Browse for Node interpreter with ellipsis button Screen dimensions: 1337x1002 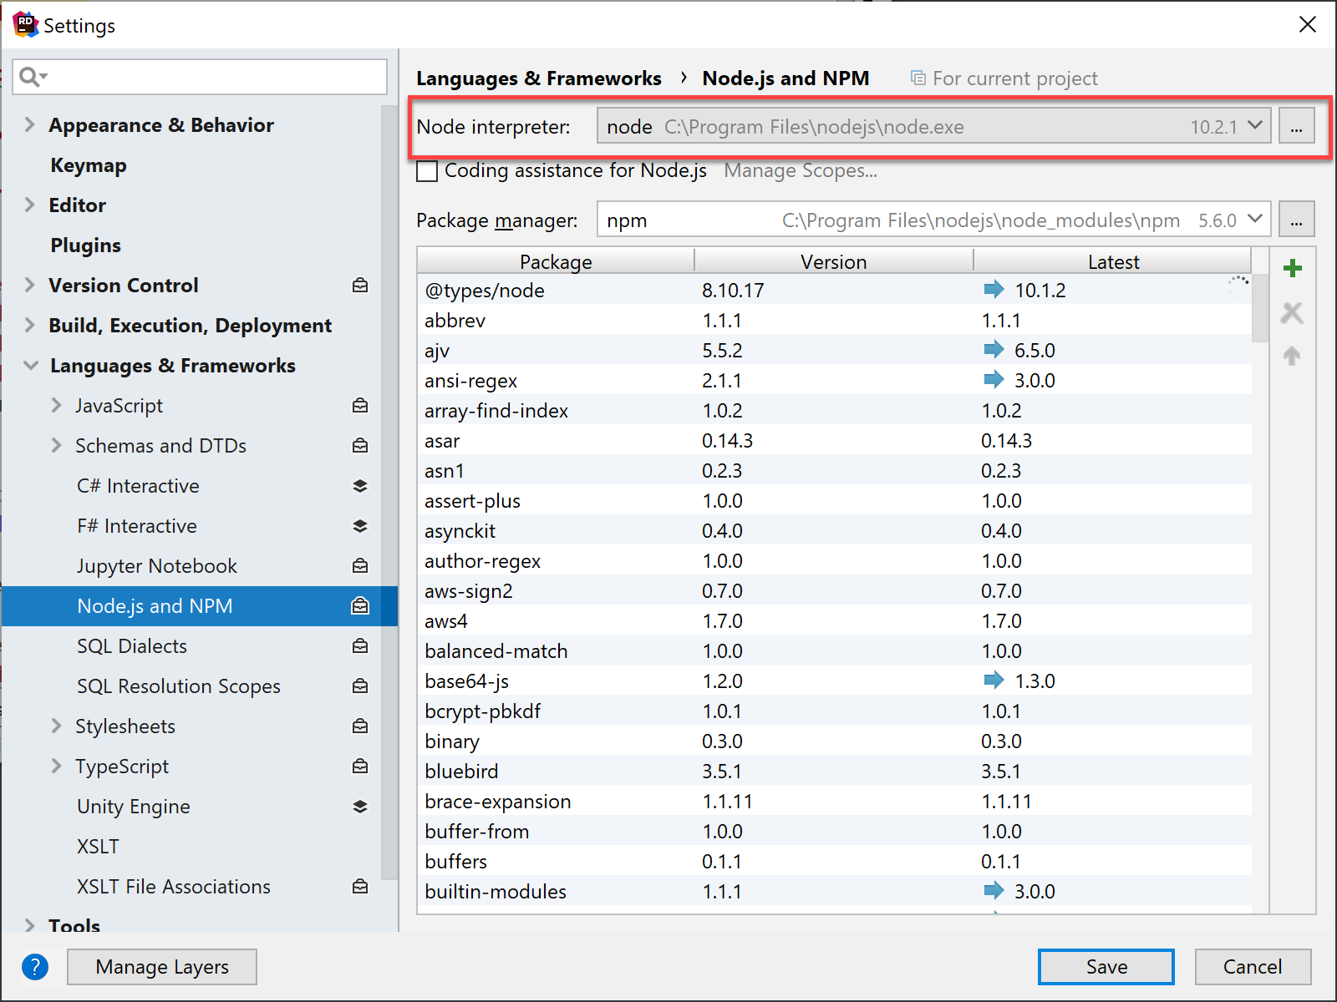point(1296,126)
